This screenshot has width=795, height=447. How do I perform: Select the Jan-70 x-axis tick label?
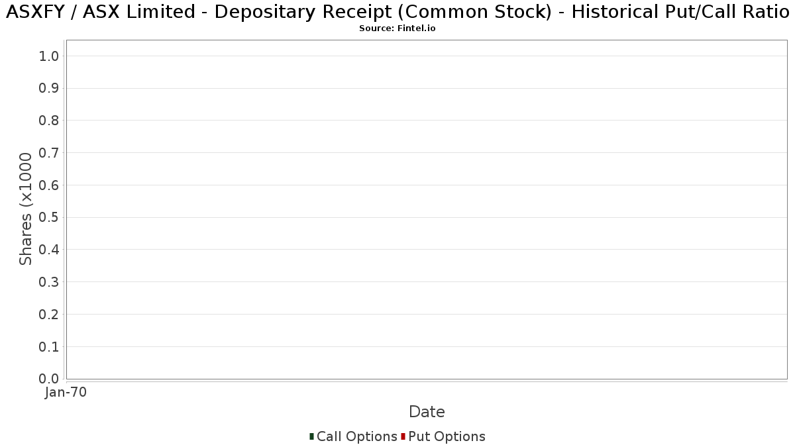tap(66, 393)
